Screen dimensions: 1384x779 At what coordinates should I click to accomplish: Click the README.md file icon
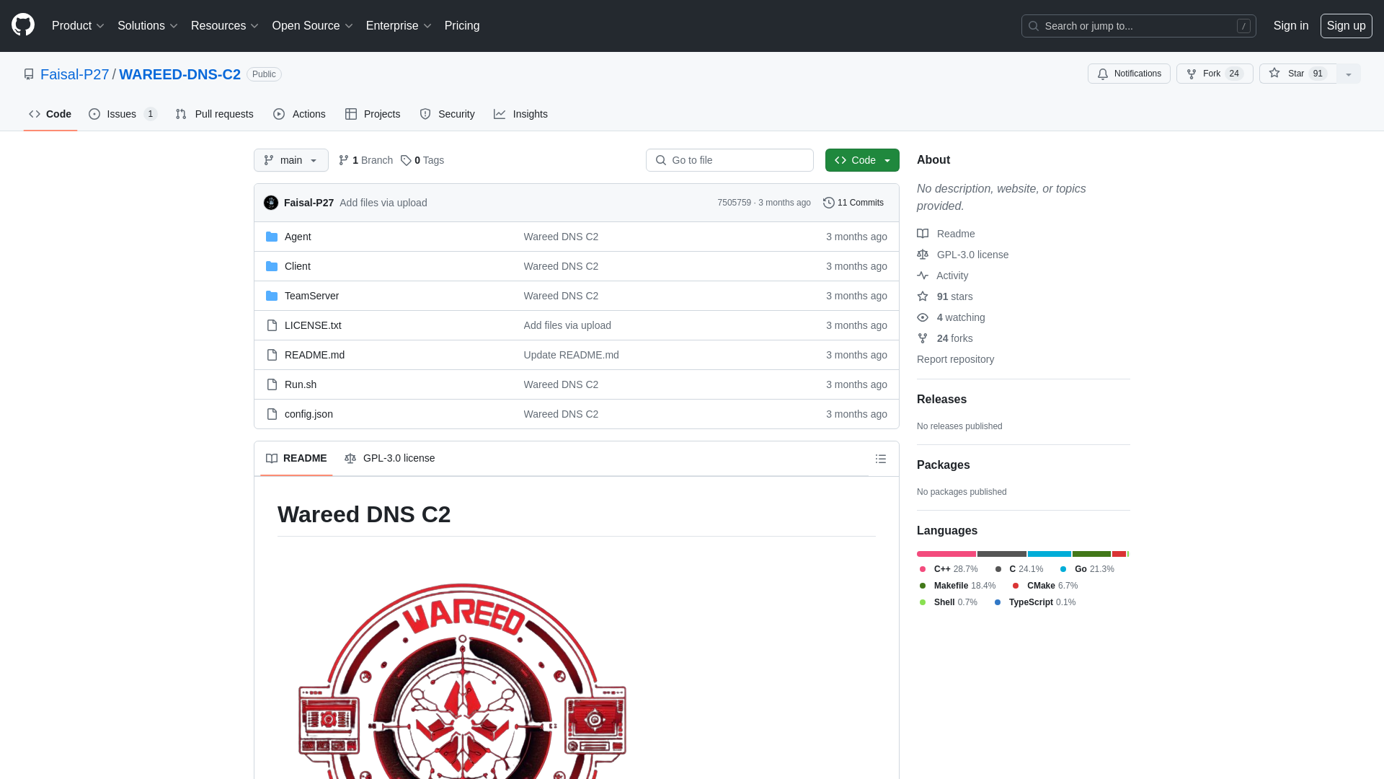(x=272, y=355)
